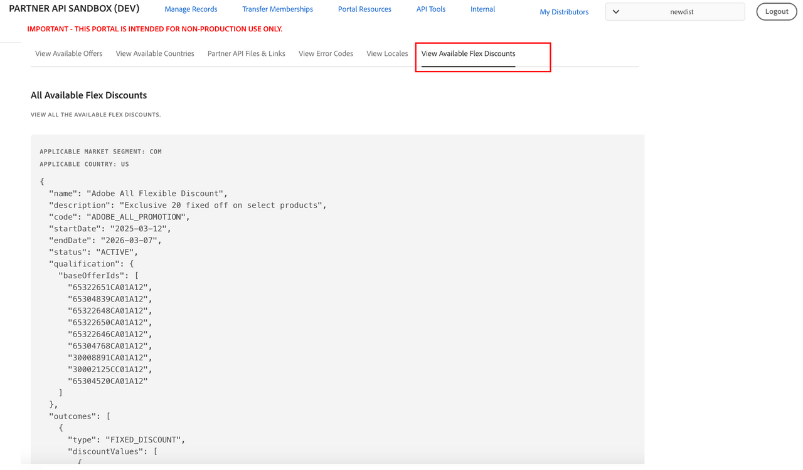Go to My Distributors link
The image size is (803, 470).
click(x=564, y=12)
